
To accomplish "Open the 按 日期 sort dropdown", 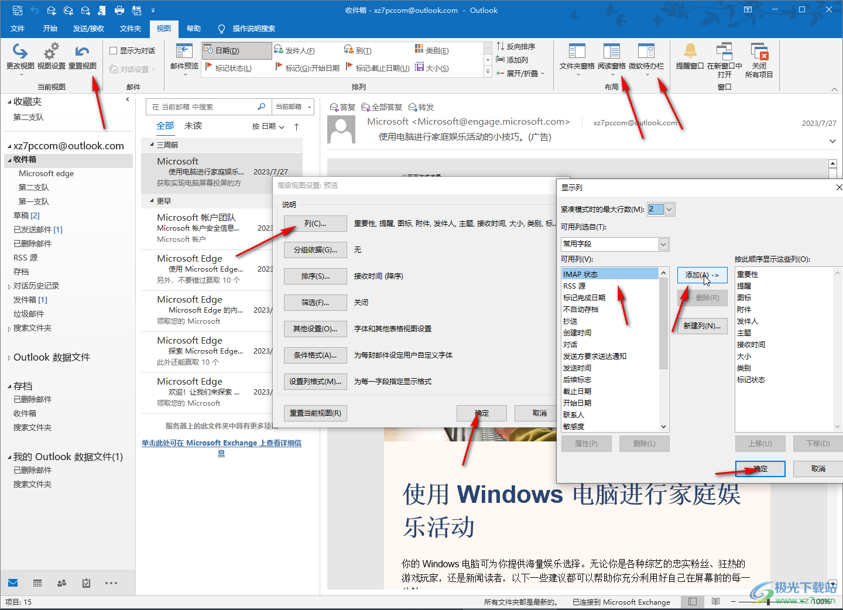I will [268, 126].
